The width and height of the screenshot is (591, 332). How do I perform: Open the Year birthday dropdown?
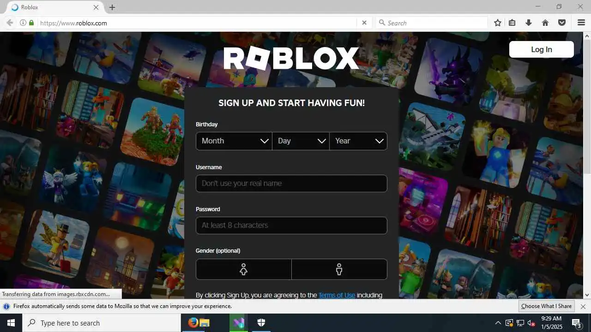[358, 141]
